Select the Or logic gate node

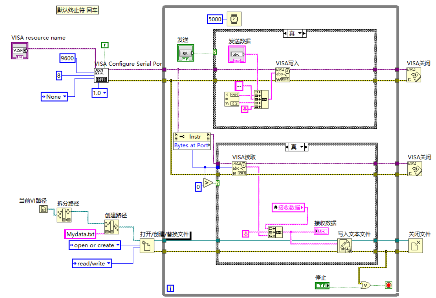click(365, 285)
